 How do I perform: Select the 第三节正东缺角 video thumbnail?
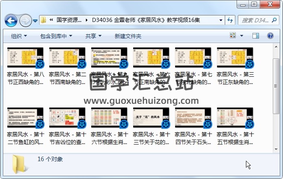pos(235,58)
